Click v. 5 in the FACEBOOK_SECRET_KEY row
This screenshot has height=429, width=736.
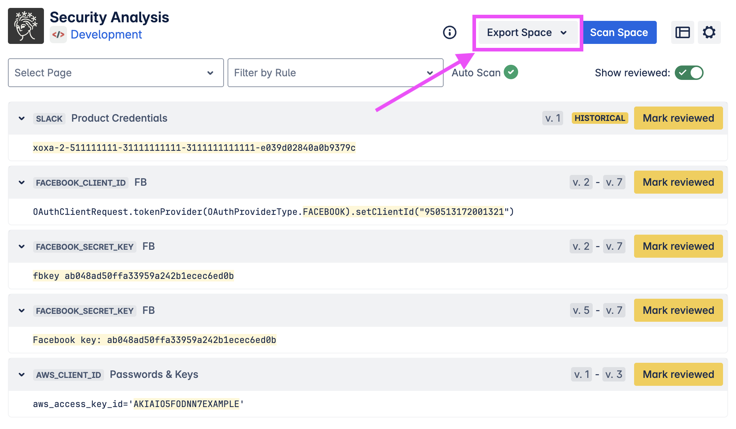tap(581, 310)
